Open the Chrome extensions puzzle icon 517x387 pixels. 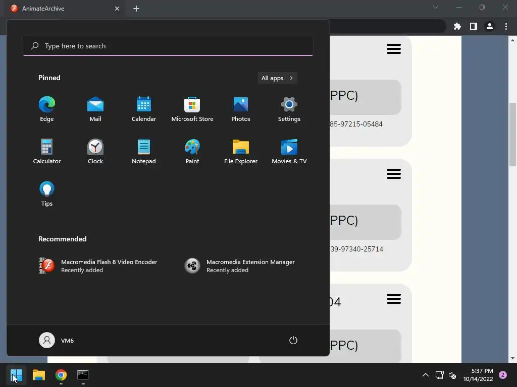click(457, 26)
